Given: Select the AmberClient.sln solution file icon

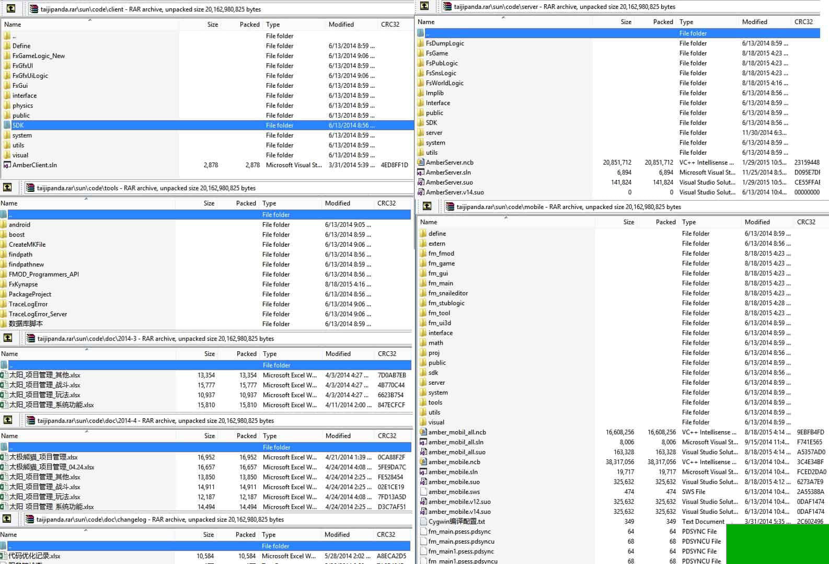Looking at the screenshot, I should click(7, 165).
